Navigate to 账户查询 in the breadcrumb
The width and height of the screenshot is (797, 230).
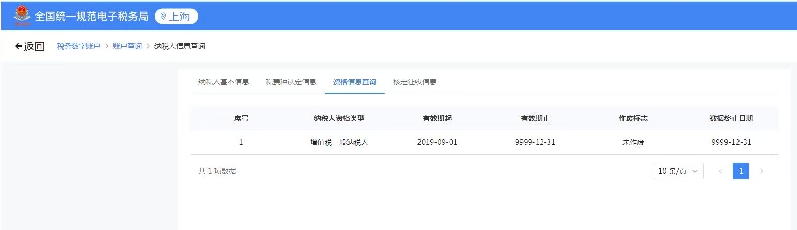[127, 47]
